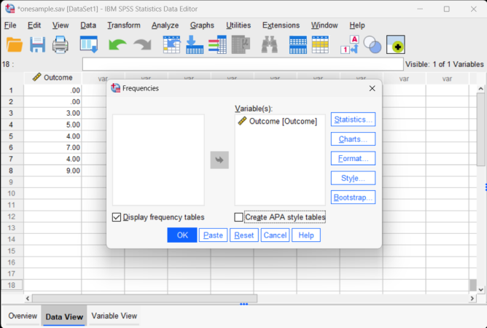The image size is (487, 328).
Task: Click the cell editor input field
Action: point(243,64)
